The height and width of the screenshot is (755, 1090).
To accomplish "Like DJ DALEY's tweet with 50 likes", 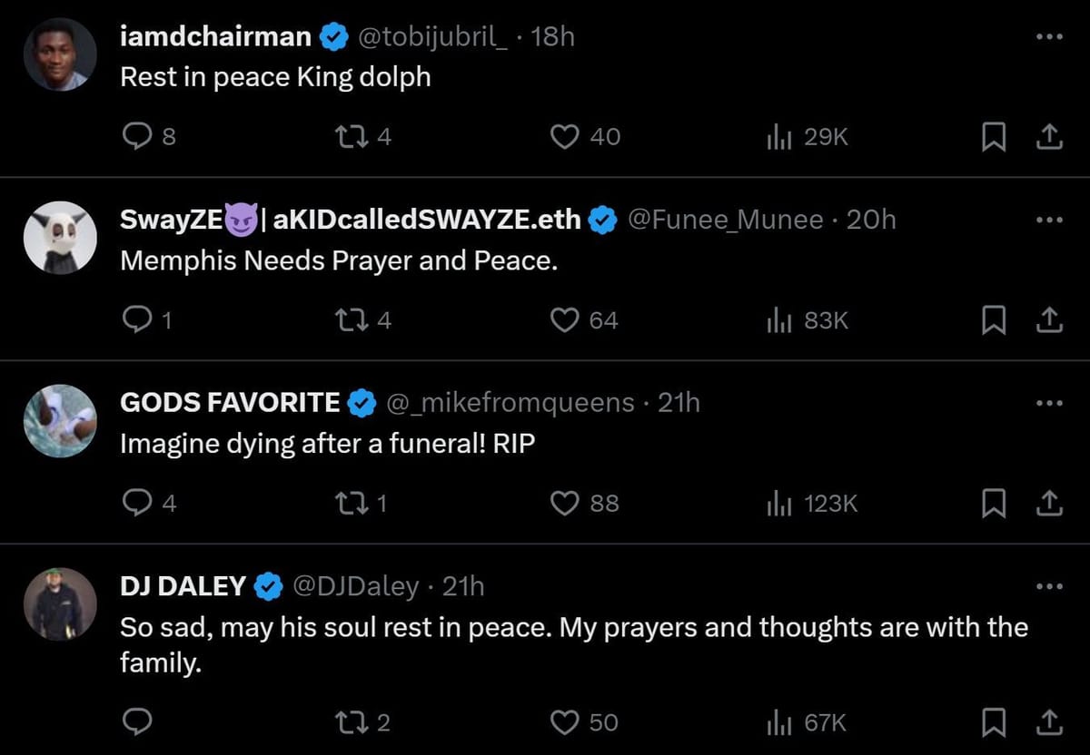I will (x=565, y=722).
